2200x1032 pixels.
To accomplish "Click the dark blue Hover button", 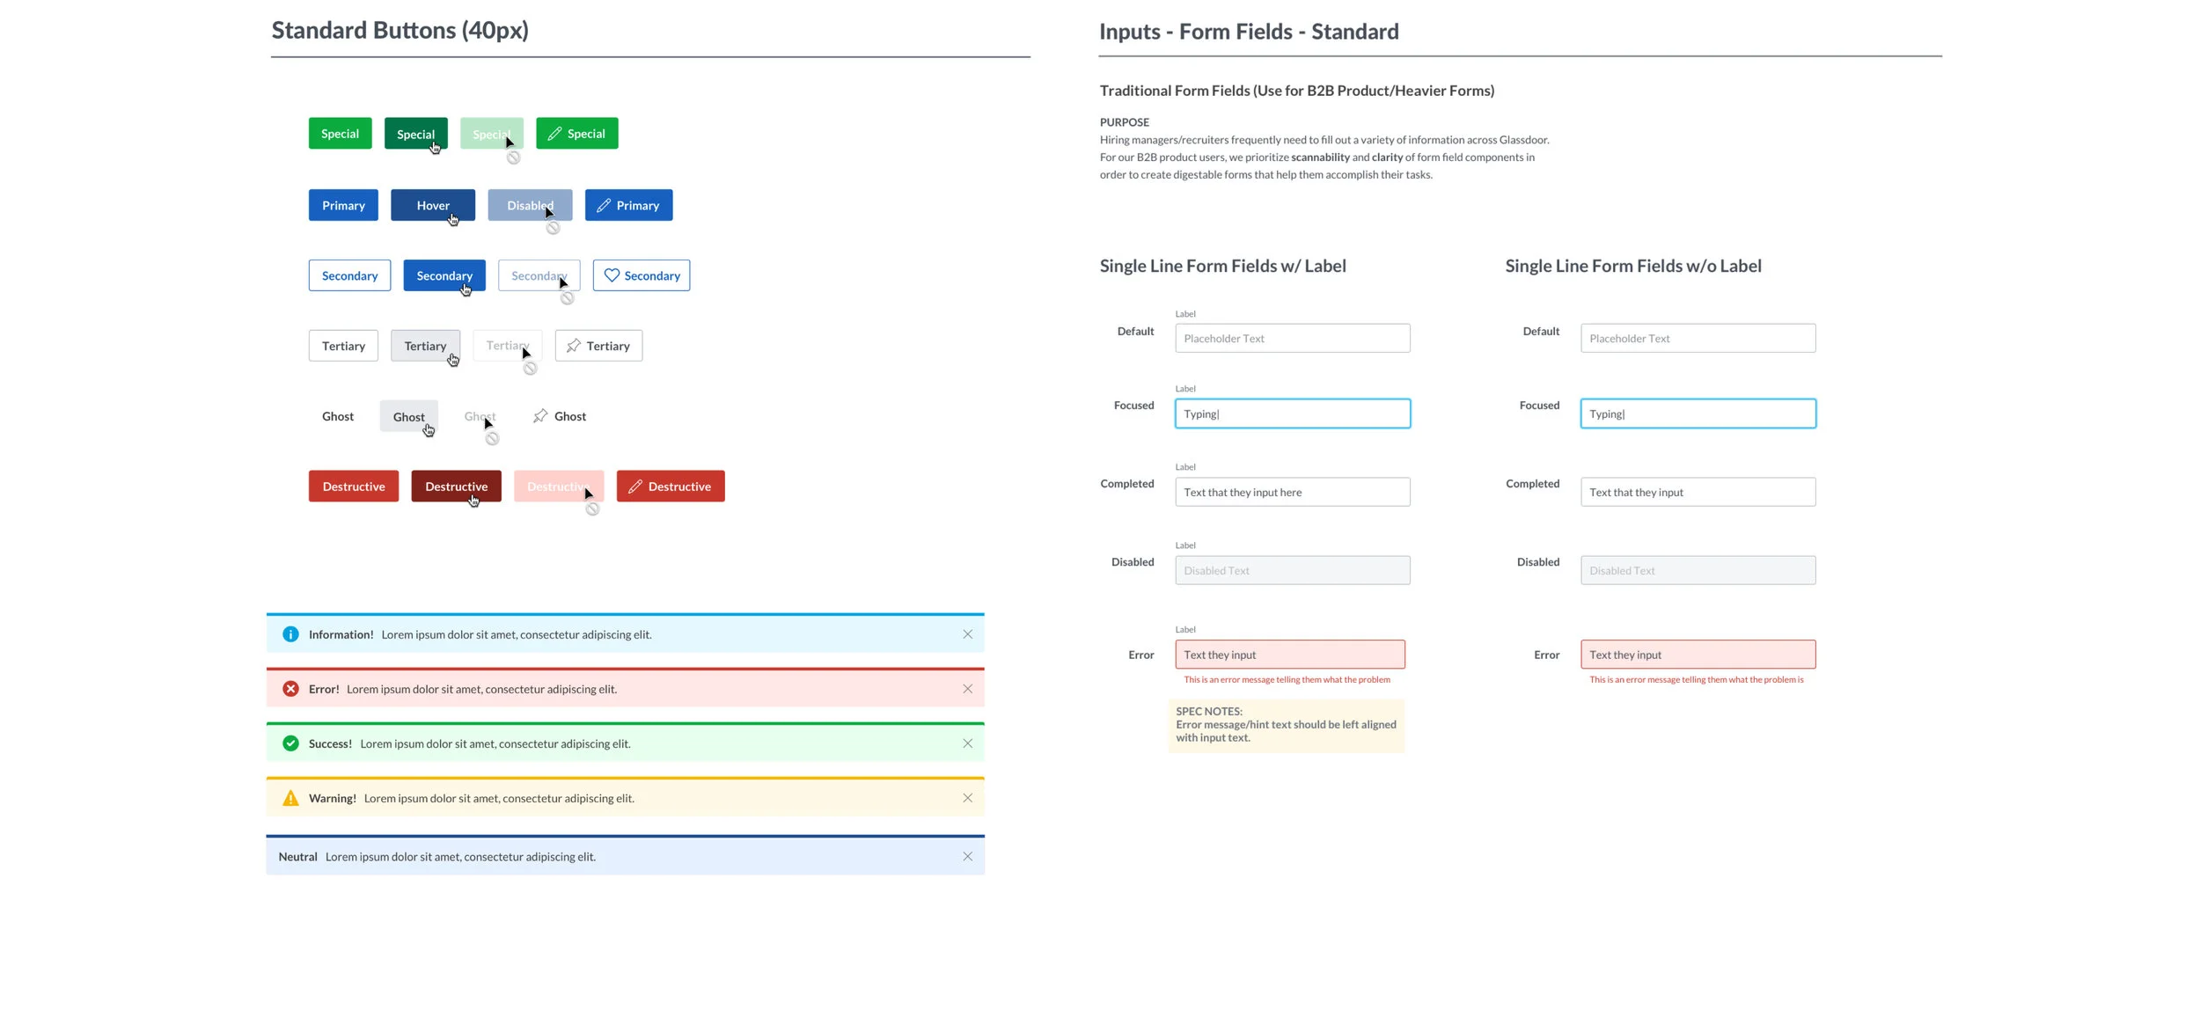I will [x=432, y=205].
